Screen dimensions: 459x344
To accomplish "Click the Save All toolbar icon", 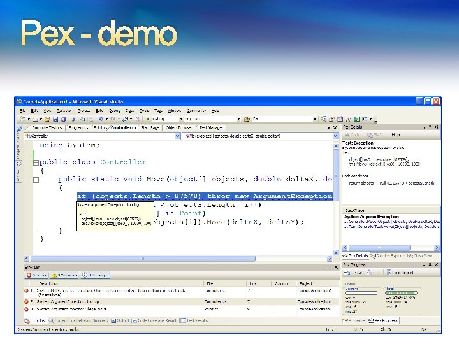I will point(64,119).
